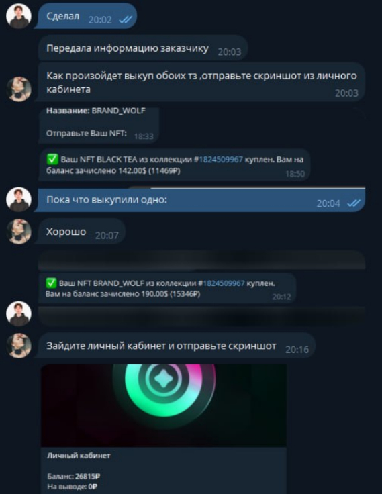Click the double read checkmarks on "Сделал"
The height and width of the screenshot is (494, 382).
[125, 20]
